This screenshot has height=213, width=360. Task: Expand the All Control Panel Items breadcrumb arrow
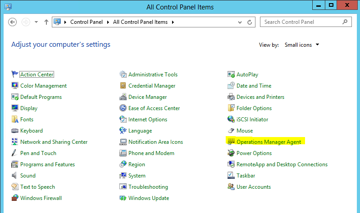point(173,22)
